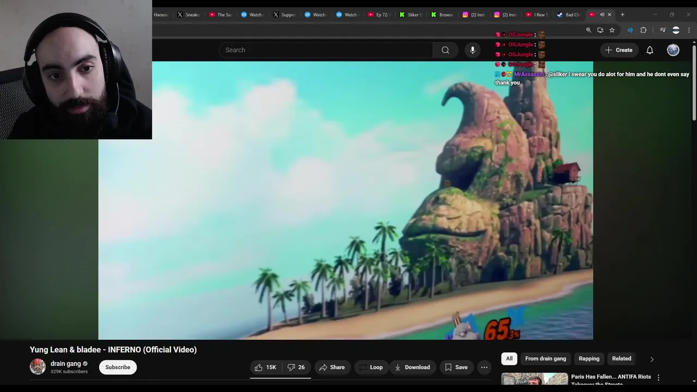Dislike the video with thumbs down
This screenshot has height=392, width=697.
[296, 367]
